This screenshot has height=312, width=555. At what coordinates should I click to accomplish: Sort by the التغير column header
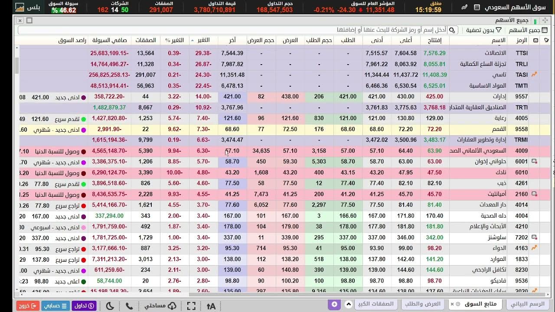pyautogui.click(x=203, y=40)
